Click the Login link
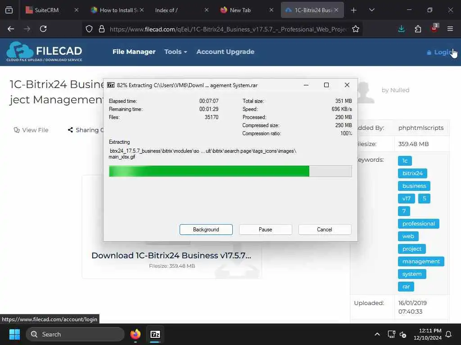This screenshot has height=345, width=461. coord(441,52)
